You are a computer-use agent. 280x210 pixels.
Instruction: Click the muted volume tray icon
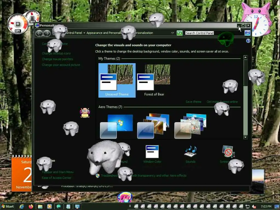[254, 207]
